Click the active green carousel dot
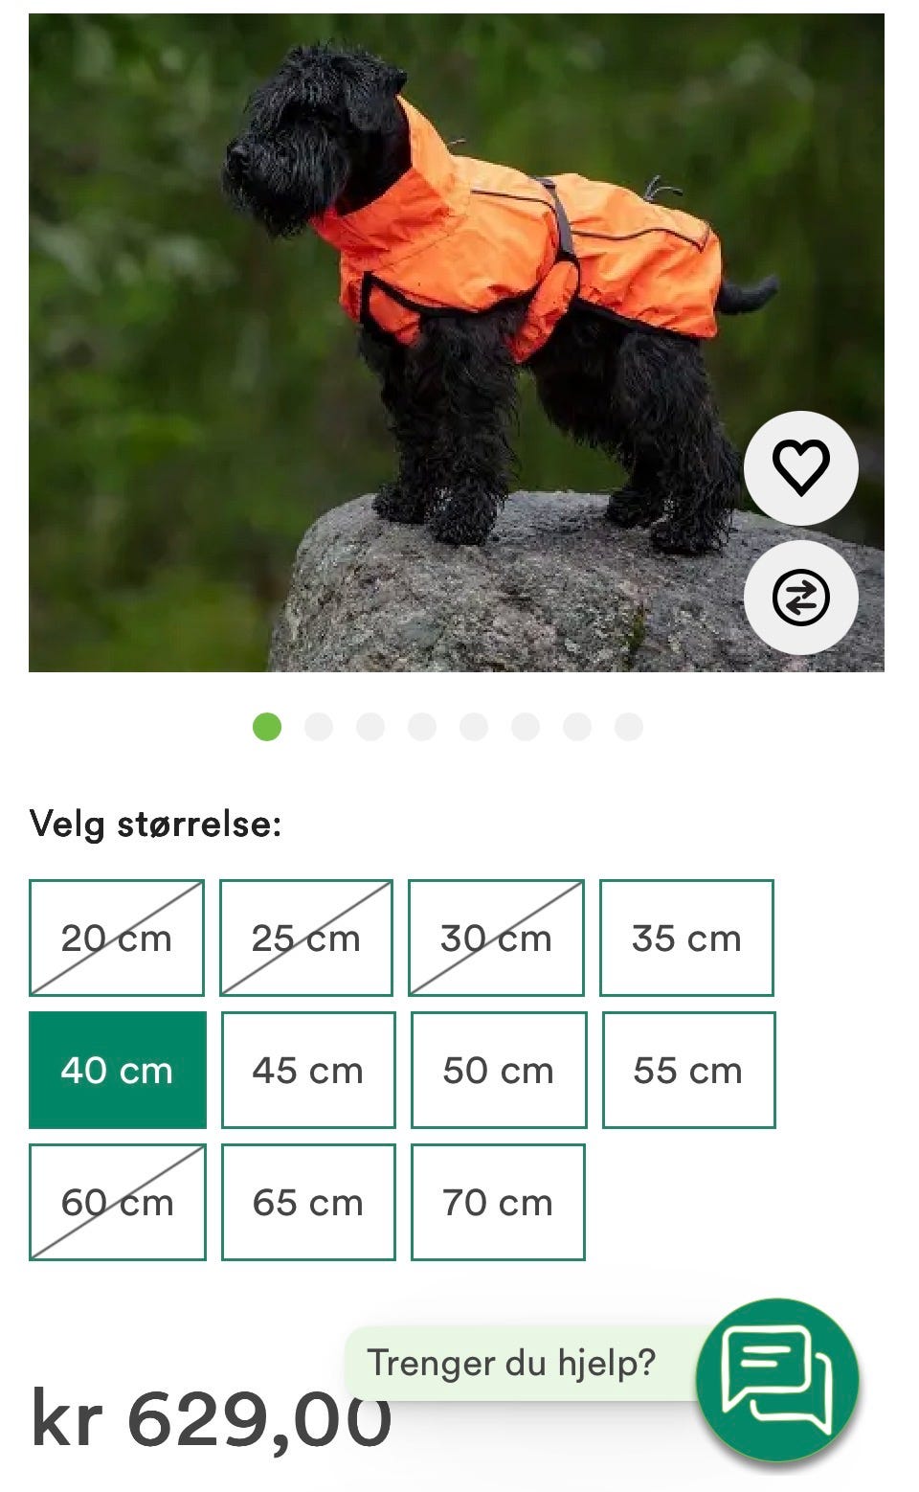This screenshot has width=919, height=1492. (x=267, y=727)
